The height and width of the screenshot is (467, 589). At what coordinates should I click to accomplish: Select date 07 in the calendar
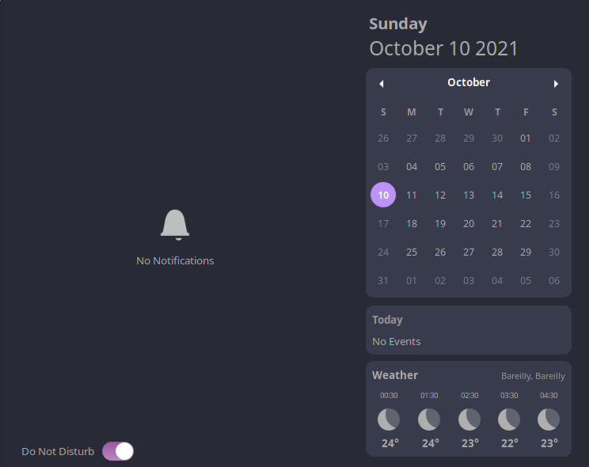click(x=497, y=167)
